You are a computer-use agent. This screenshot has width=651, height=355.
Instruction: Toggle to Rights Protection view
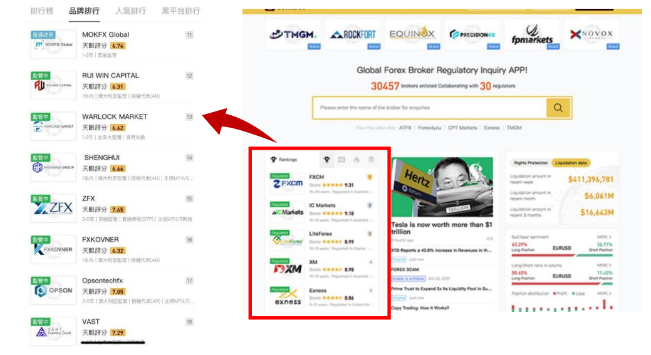point(530,163)
